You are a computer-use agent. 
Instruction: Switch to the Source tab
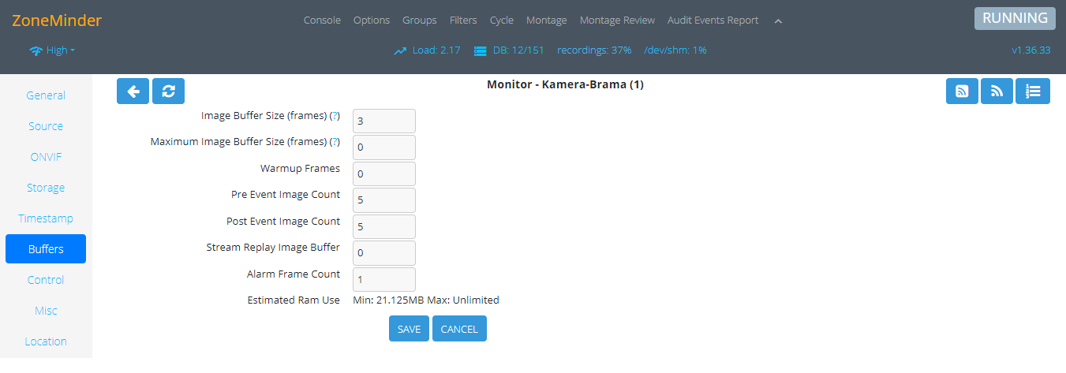46,126
